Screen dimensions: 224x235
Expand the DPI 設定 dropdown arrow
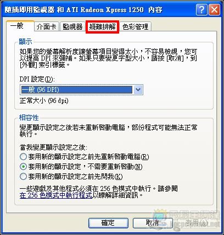[x=138, y=90]
